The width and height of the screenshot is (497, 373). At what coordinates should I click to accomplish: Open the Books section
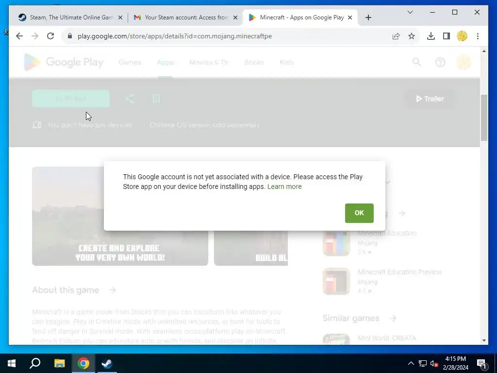[254, 62]
